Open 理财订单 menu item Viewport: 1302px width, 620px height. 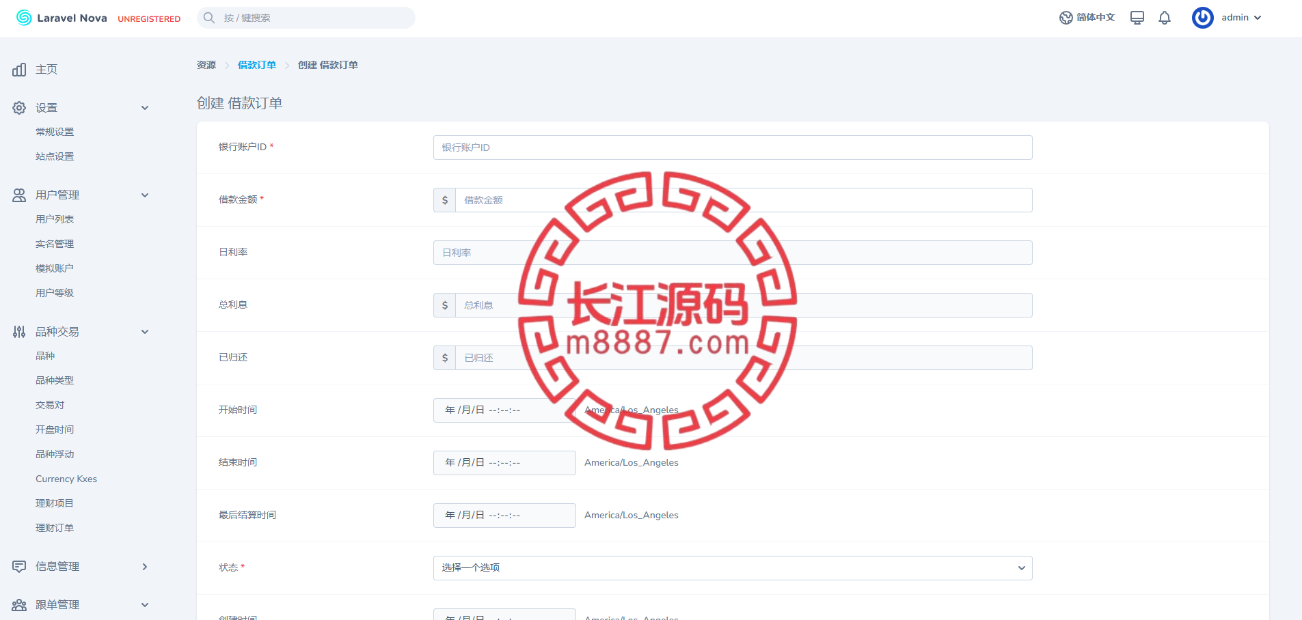(55, 528)
